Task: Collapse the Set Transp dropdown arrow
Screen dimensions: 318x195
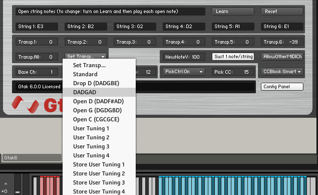Action: click(103, 57)
